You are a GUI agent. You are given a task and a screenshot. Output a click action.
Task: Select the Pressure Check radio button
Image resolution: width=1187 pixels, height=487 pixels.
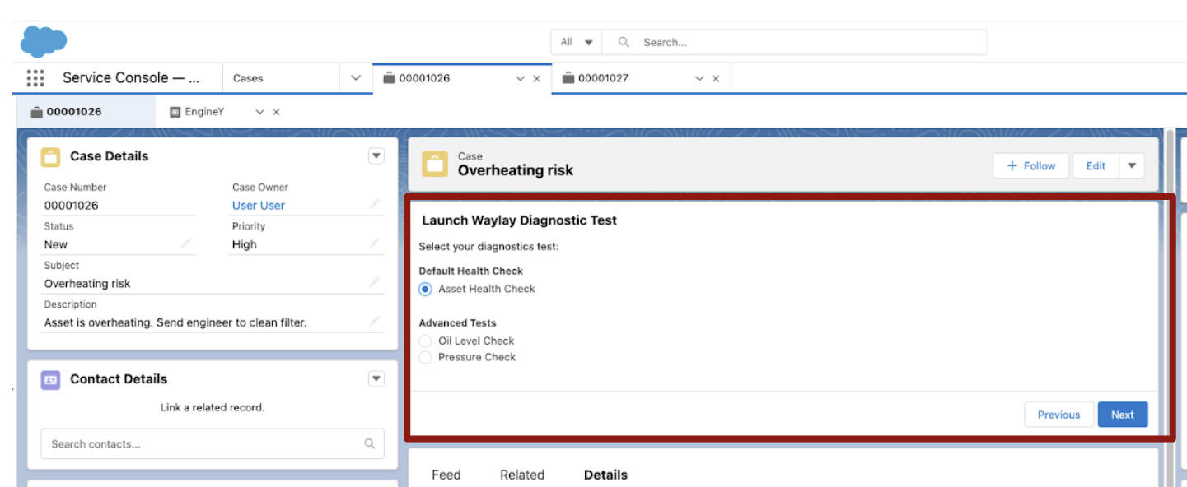point(425,357)
